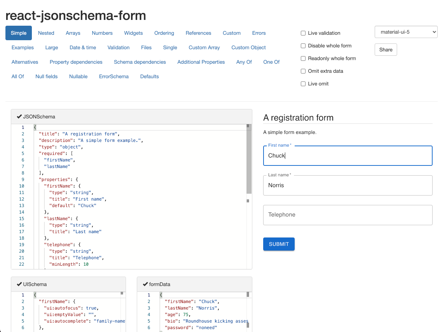
Task: Open the Errors example
Action: (259, 33)
